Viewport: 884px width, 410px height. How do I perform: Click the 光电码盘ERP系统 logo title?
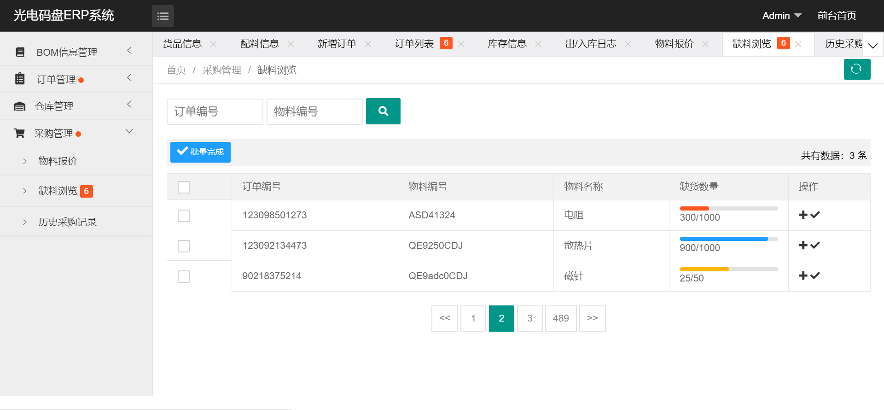(x=64, y=15)
